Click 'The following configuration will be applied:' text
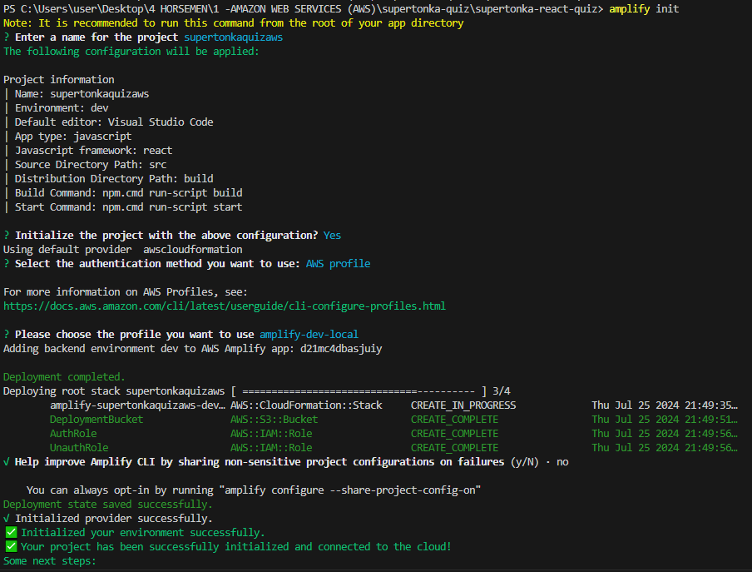 click(x=131, y=52)
